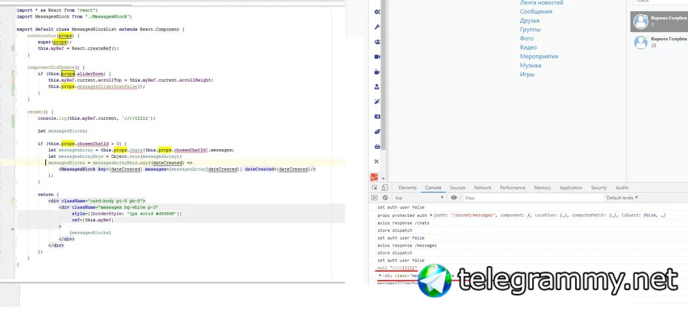Image resolution: width=688 pixels, height=313 pixels.
Task: Open the Друзья link
Action: point(529,20)
